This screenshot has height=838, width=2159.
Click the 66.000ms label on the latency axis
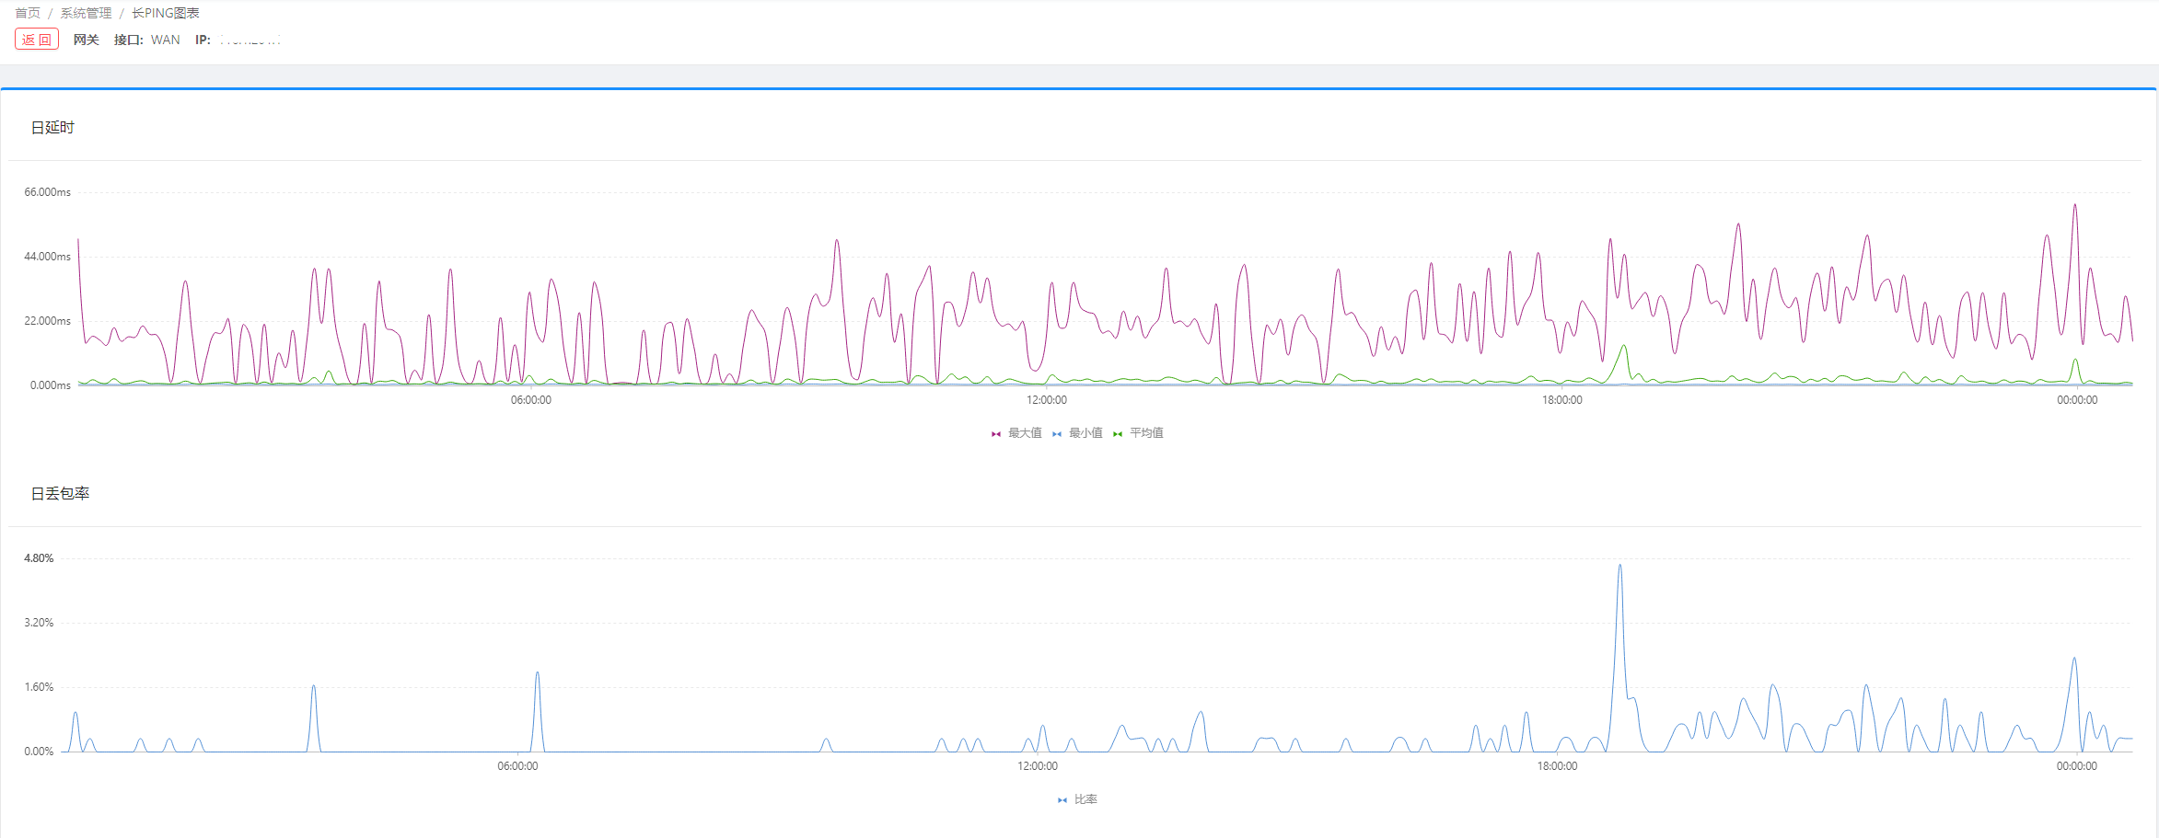tap(47, 192)
